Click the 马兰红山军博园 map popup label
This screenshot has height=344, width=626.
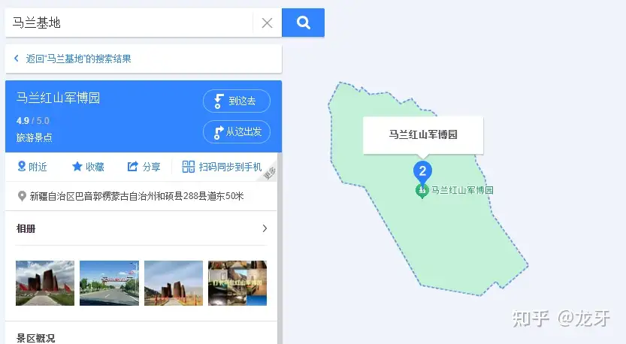[x=423, y=134]
